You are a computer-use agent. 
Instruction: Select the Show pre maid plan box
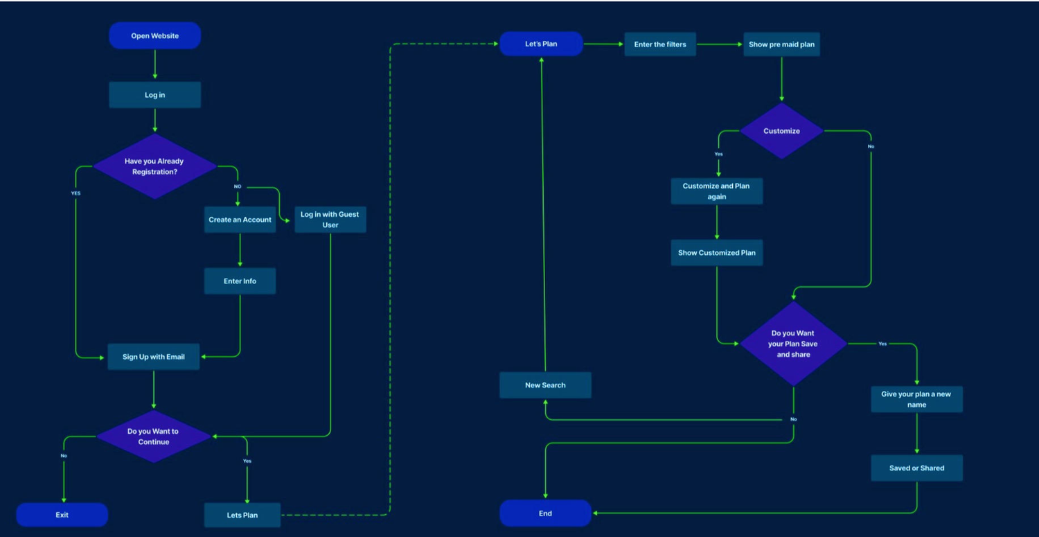click(781, 44)
